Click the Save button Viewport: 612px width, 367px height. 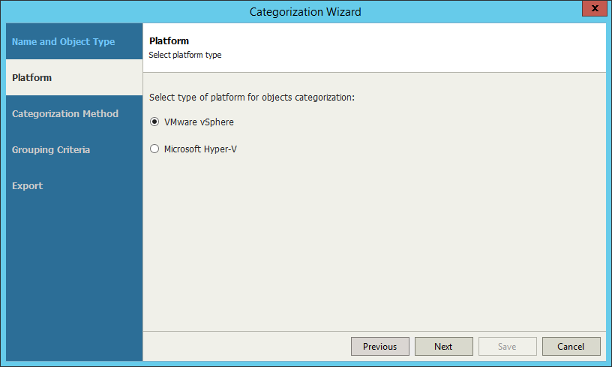click(x=508, y=346)
